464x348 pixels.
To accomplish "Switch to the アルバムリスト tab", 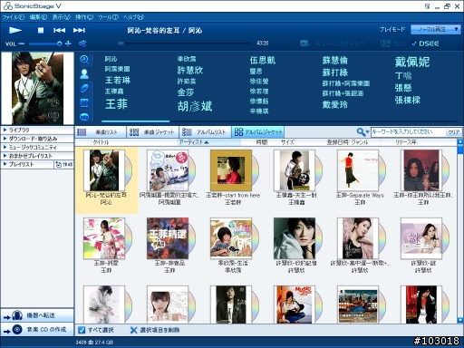I will tap(206, 132).
